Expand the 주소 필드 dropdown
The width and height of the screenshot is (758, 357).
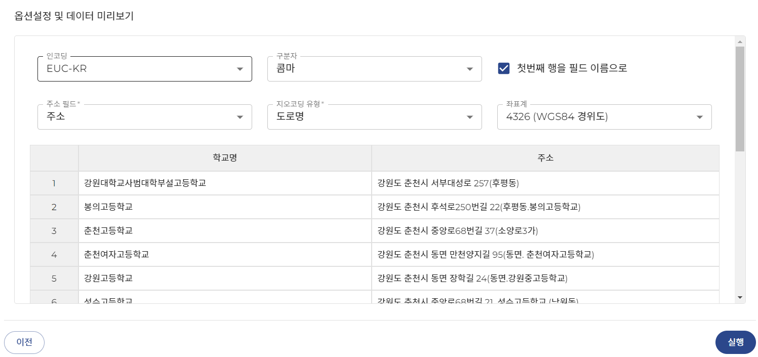click(x=144, y=117)
